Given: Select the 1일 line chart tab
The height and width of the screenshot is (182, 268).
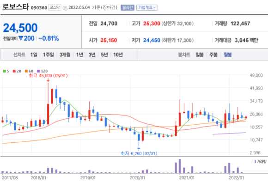Looking at the screenshot, I should 34,55.
